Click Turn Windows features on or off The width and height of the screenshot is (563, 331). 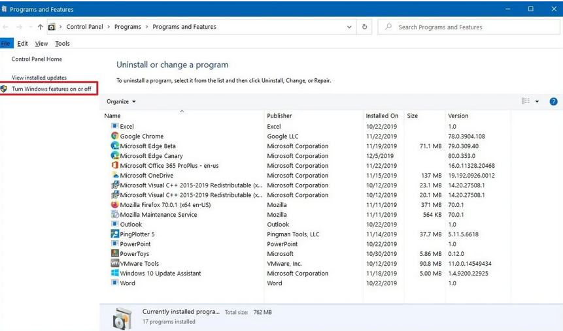click(x=52, y=89)
